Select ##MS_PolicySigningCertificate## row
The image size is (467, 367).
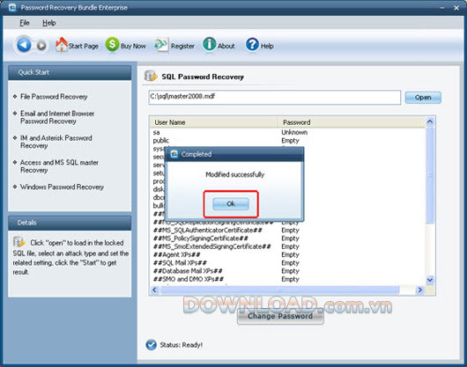pyautogui.click(x=288, y=239)
